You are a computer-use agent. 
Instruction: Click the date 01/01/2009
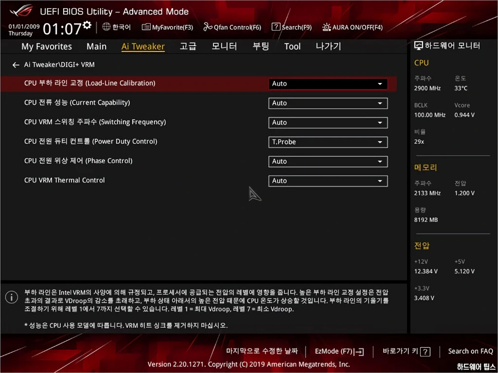(24, 27)
